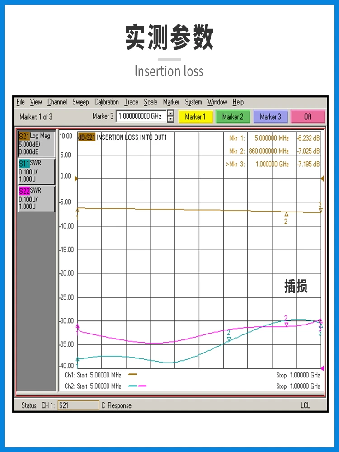
Task: Click the yellow Marker 1 button
Action: (x=195, y=117)
